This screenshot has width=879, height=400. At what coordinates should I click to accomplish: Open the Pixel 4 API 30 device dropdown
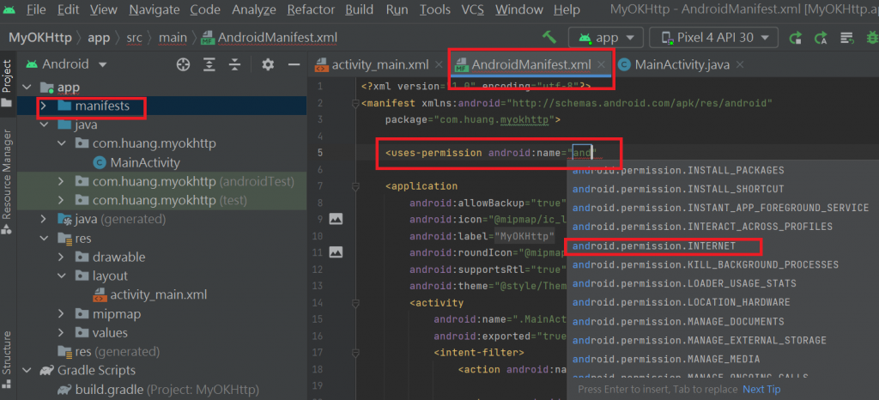click(713, 38)
